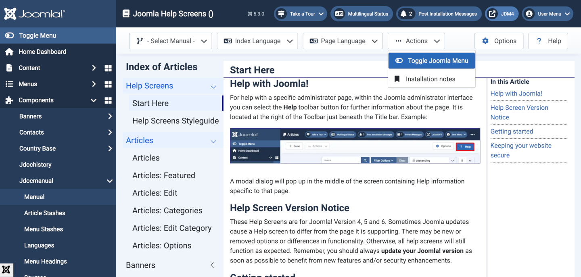The image size is (581, 277).
Task: Open the Index Language dropdown
Action: [257, 41]
